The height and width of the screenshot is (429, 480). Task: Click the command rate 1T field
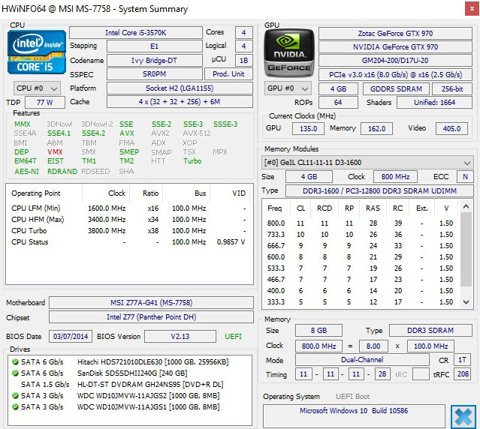point(462,360)
